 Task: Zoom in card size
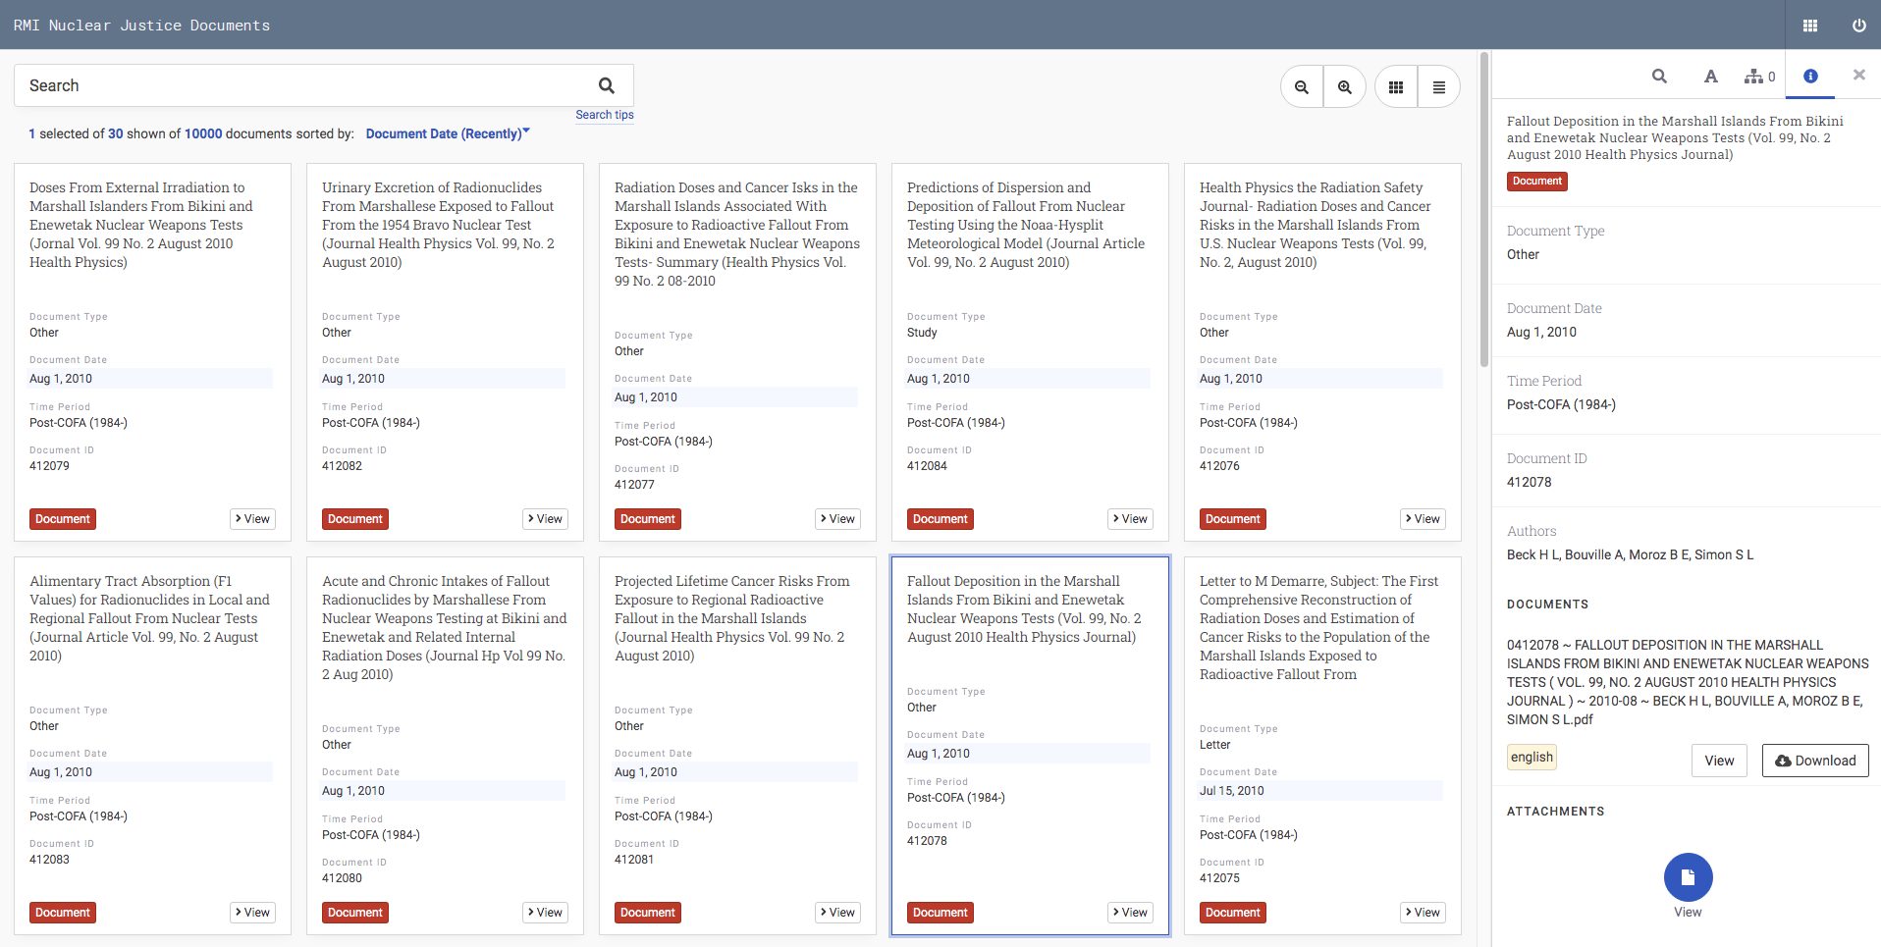1345,87
